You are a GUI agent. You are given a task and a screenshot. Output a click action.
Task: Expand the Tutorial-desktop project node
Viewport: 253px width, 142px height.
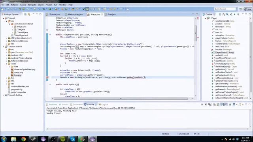pyautogui.click(x=4, y=95)
